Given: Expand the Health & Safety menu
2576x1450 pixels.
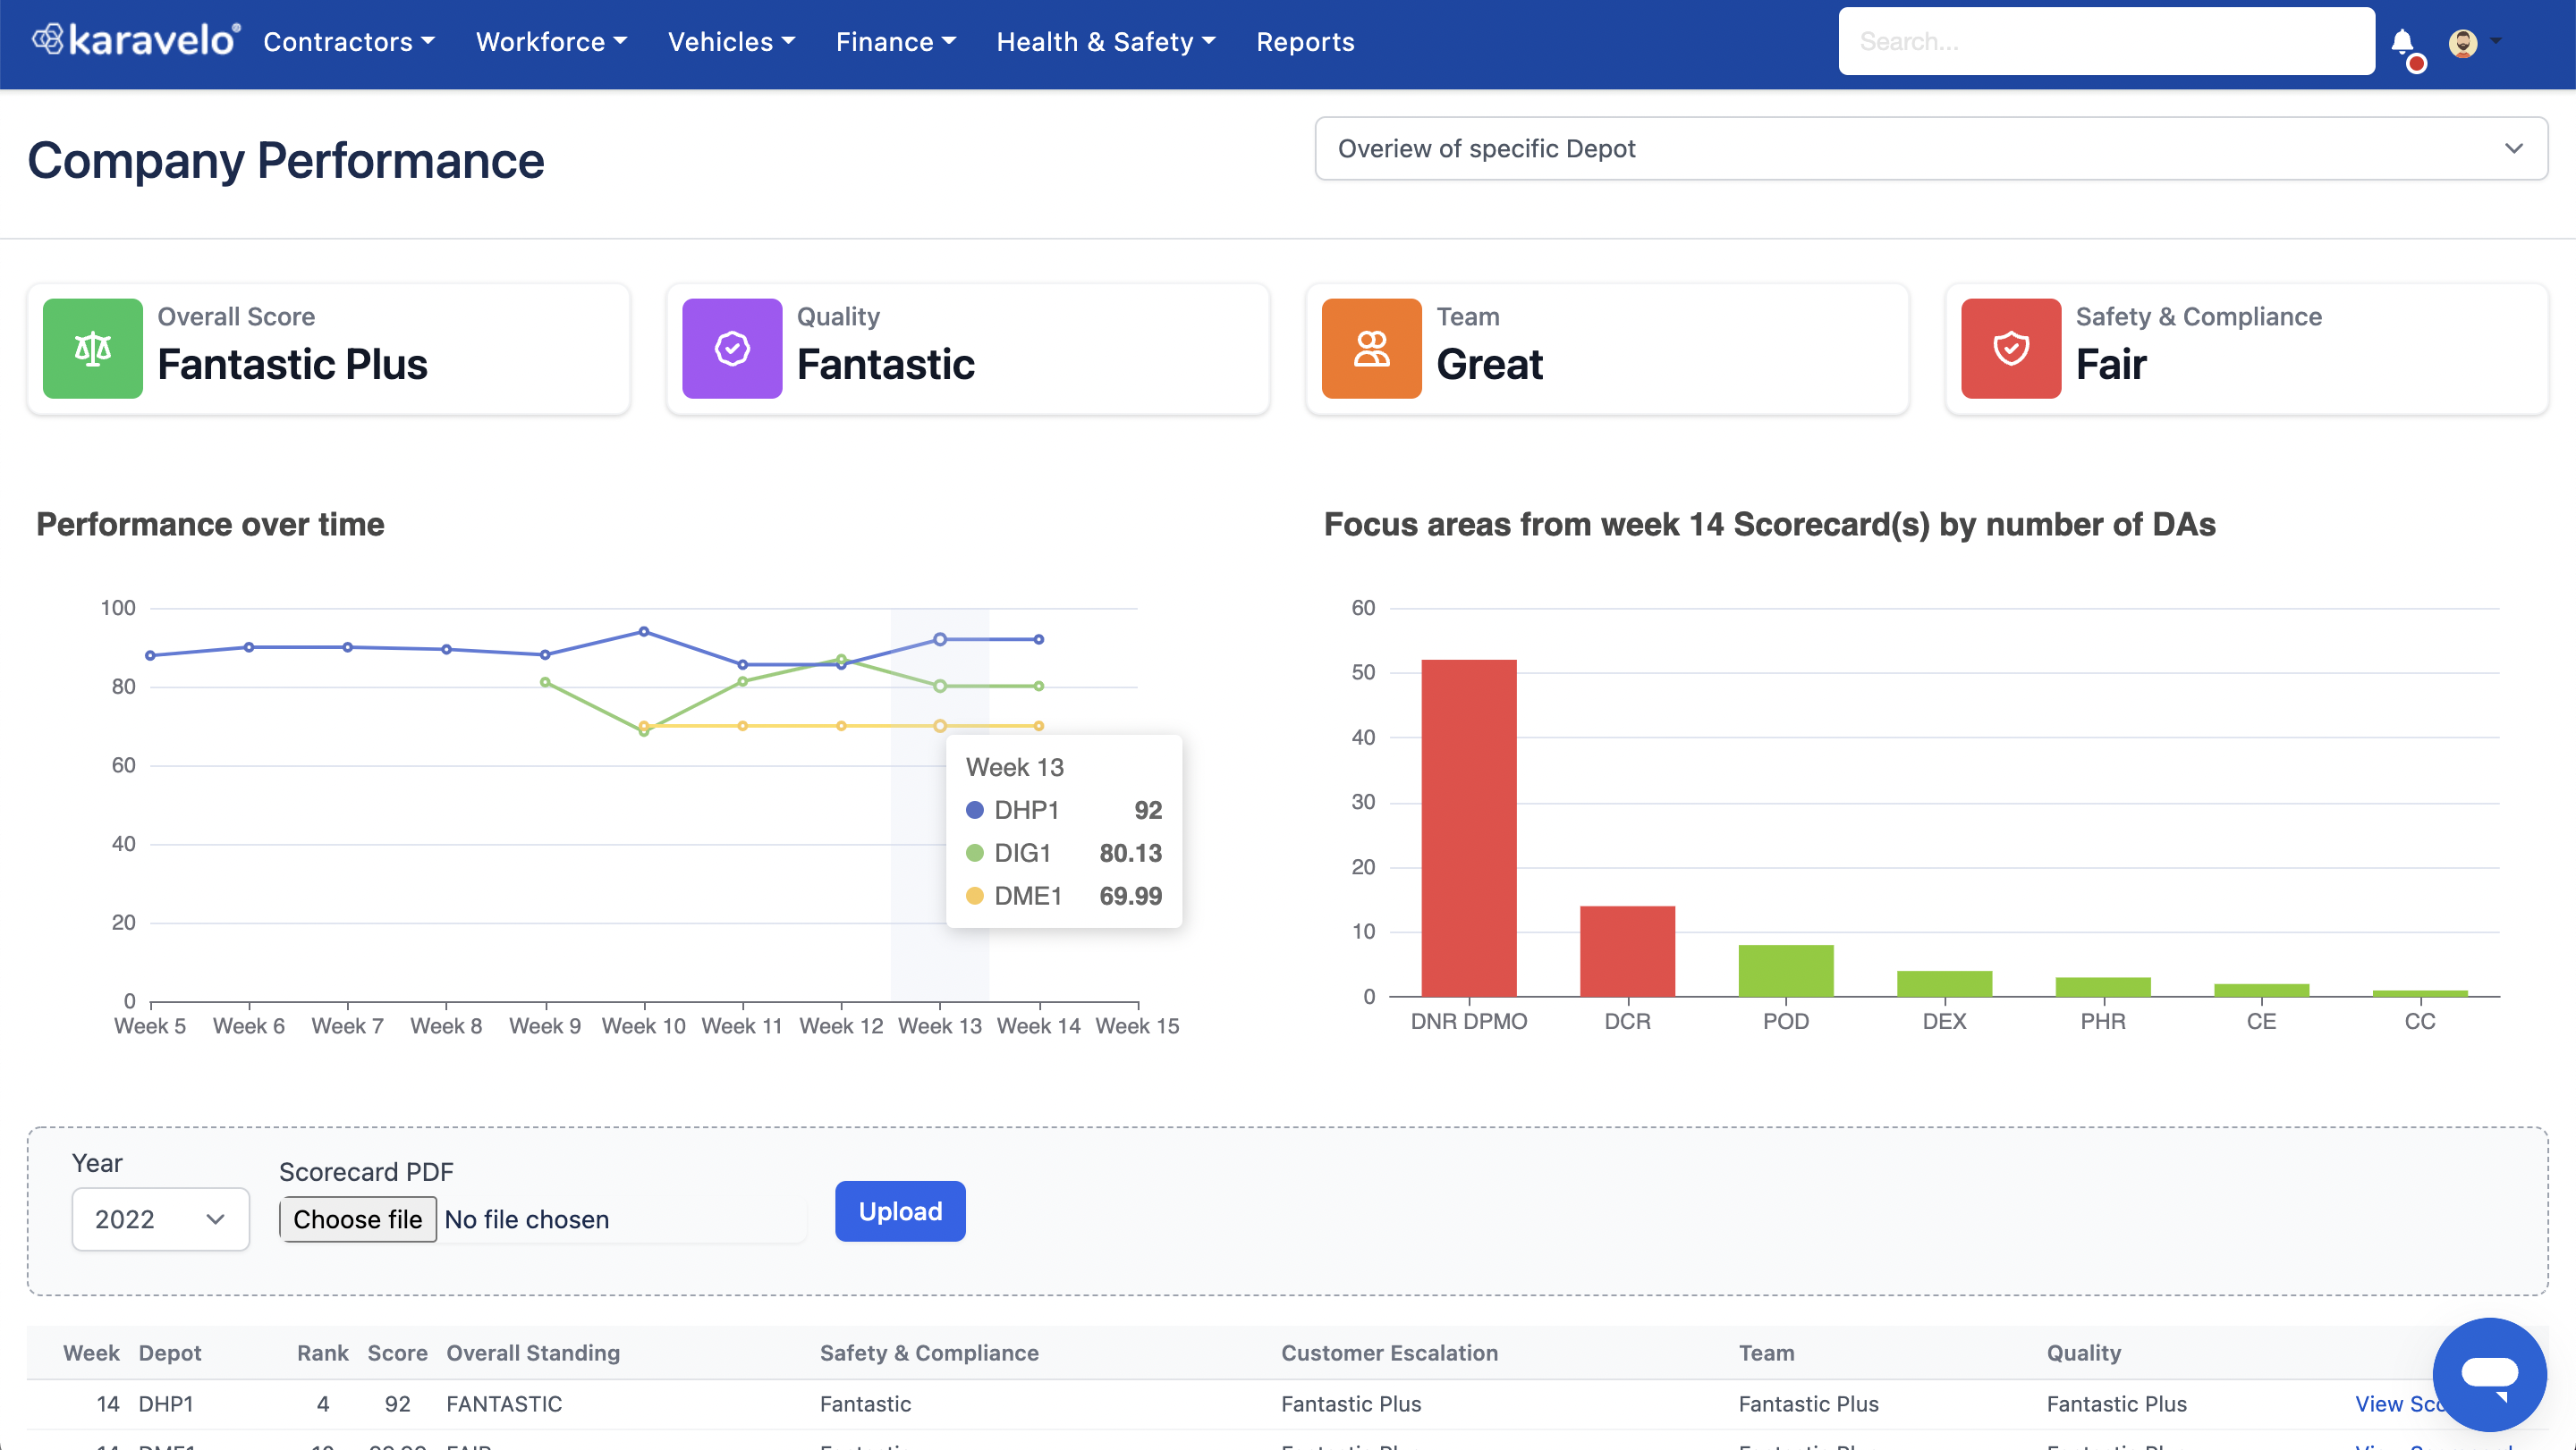Looking at the screenshot, I should pyautogui.click(x=1105, y=42).
